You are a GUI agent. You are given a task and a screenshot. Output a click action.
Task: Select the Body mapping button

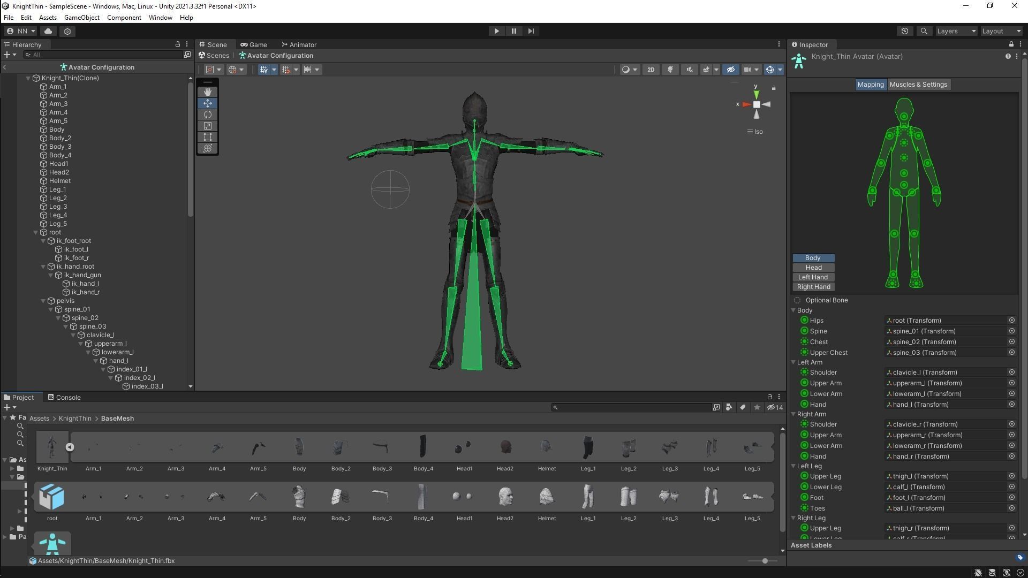pos(813,258)
